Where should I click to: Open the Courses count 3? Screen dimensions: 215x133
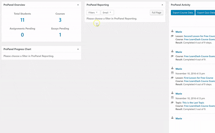60,20
